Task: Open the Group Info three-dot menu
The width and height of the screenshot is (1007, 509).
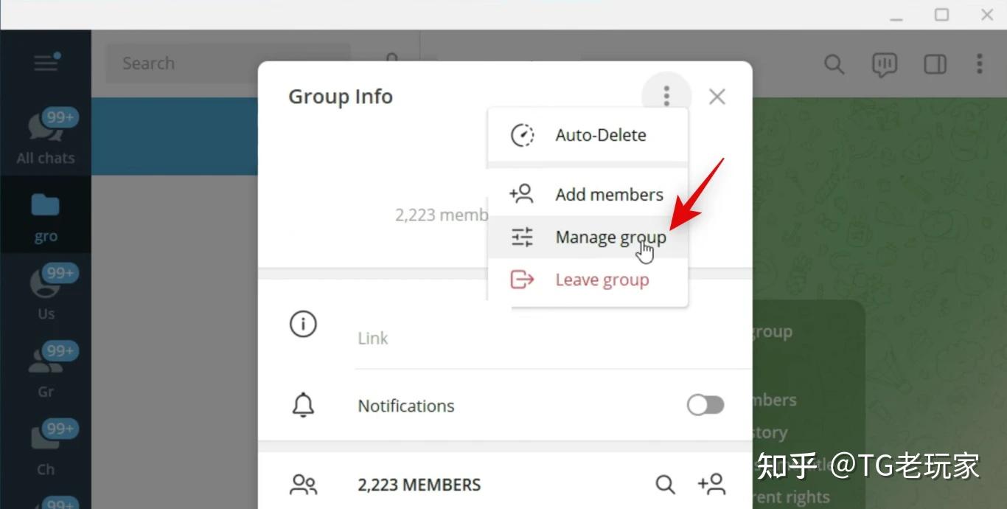Action: point(666,95)
